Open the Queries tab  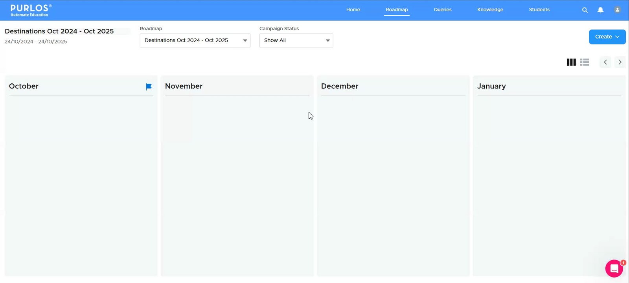[x=443, y=10]
